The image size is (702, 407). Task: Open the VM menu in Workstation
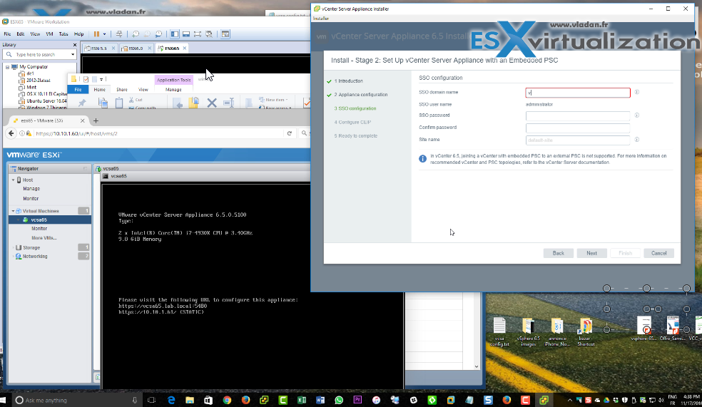[49, 34]
